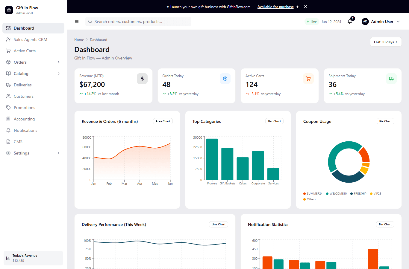Screen dimensions: 409x269
Task: Click the +8.3% orders change text
Action: click(172, 94)
